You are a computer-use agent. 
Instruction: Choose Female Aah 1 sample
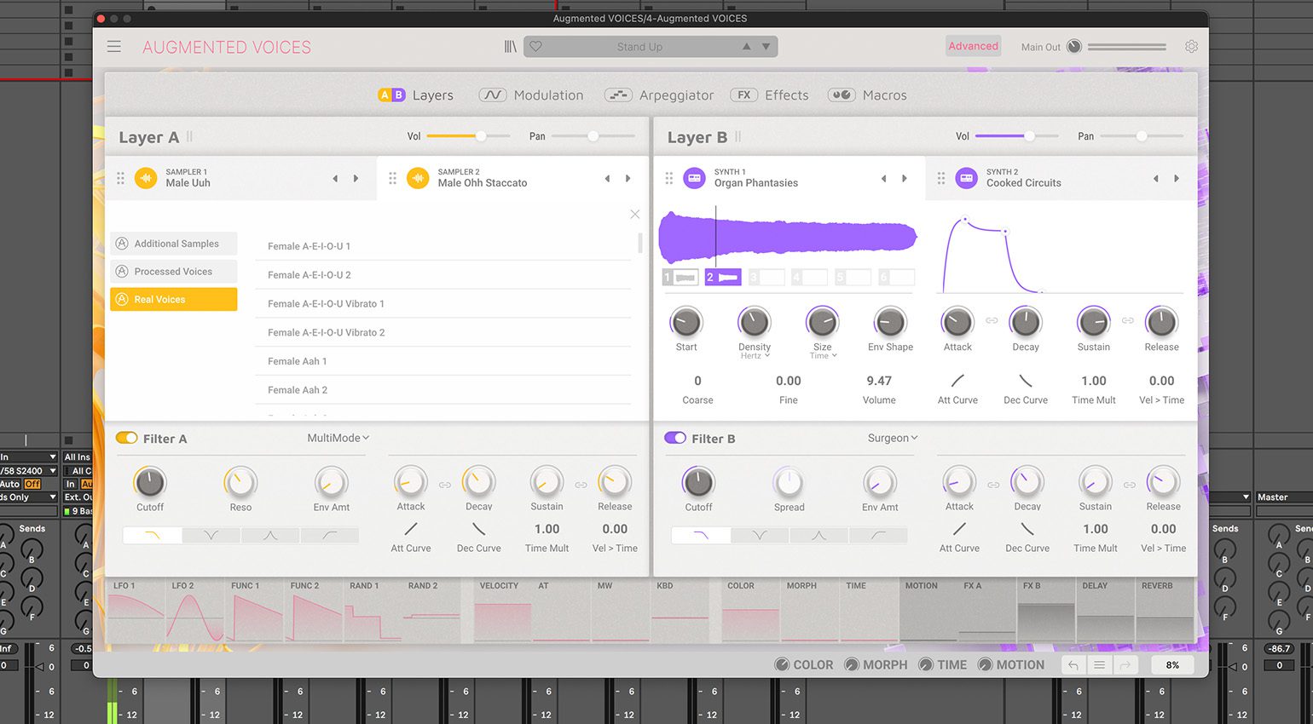coord(443,361)
